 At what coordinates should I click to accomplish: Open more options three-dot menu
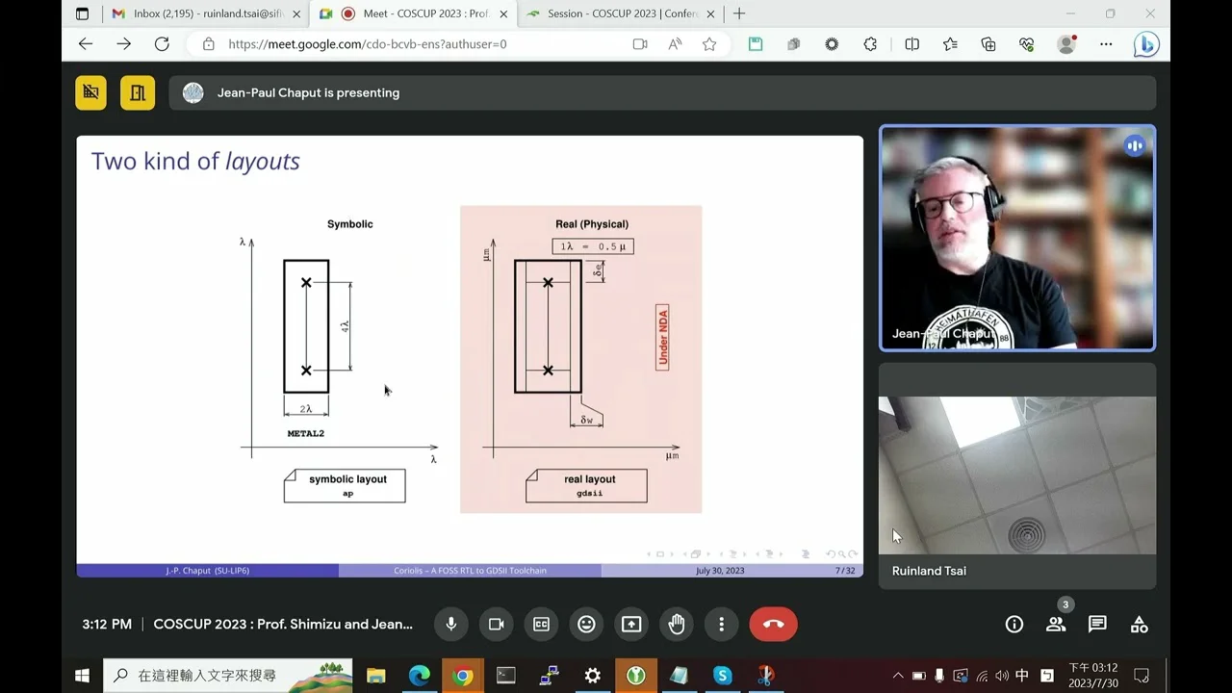721,624
